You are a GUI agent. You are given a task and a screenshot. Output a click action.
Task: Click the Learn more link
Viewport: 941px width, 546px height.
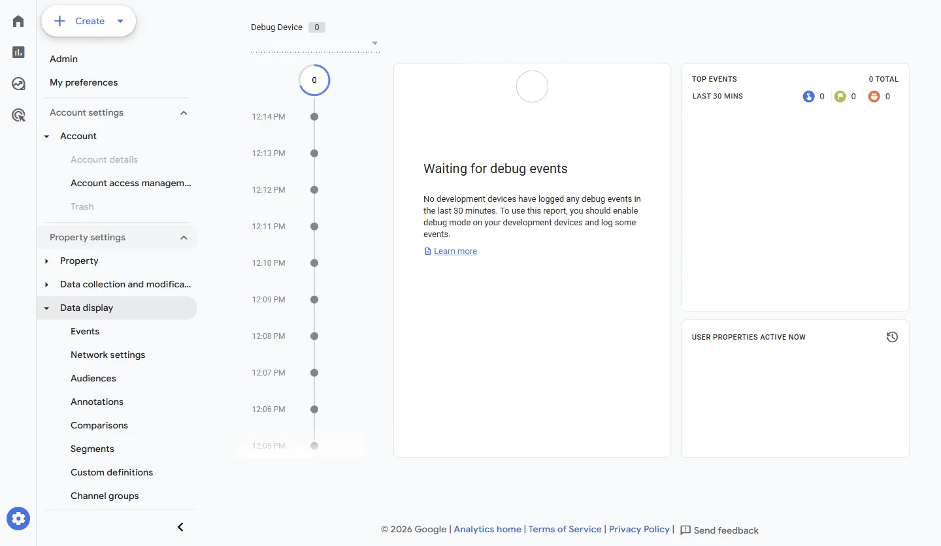pos(455,251)
